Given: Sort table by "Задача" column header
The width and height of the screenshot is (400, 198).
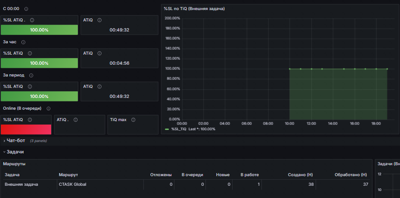Looking at the screenshot, I should tap(12, 175).
